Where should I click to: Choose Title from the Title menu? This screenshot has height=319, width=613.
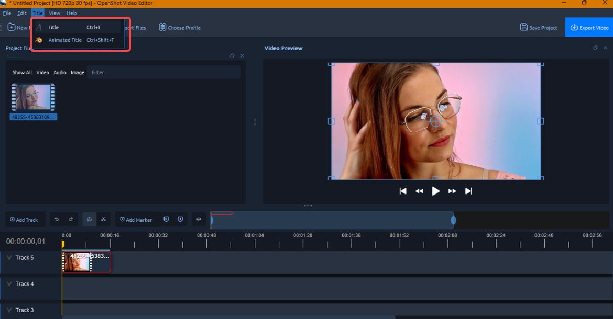(x=78, y=27)
